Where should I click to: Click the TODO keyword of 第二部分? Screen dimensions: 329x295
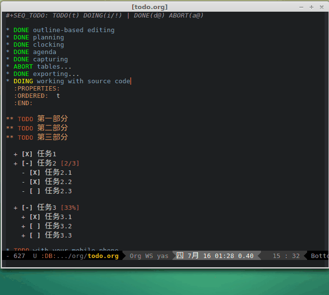click(25, 129)
